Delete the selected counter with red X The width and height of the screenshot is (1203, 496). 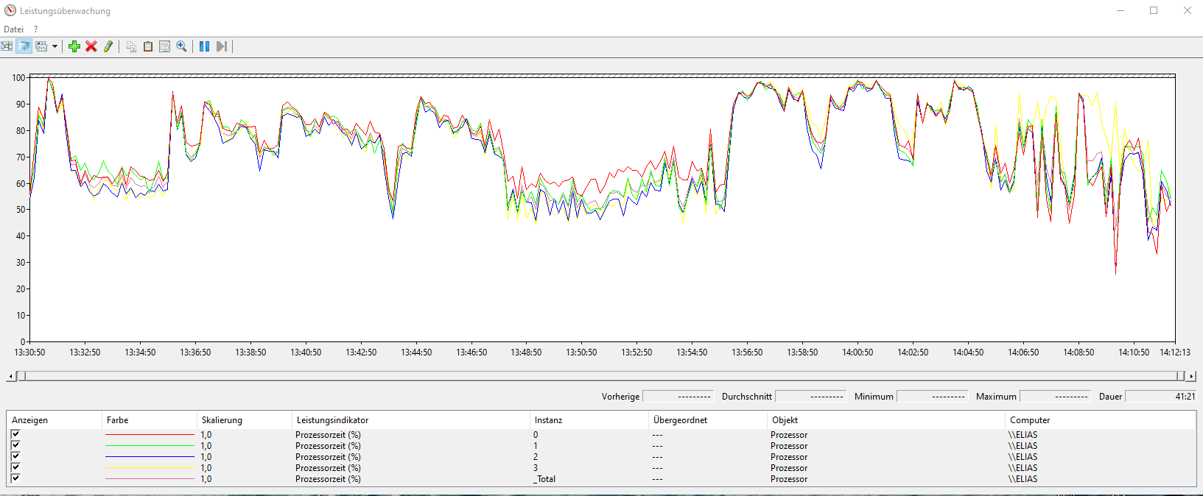pos(91,46)
